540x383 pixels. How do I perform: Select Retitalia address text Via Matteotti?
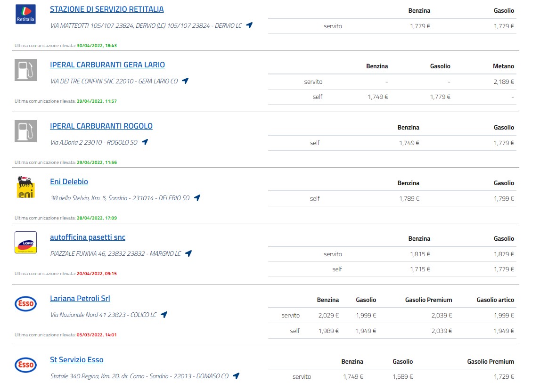(x=146, y=25)
